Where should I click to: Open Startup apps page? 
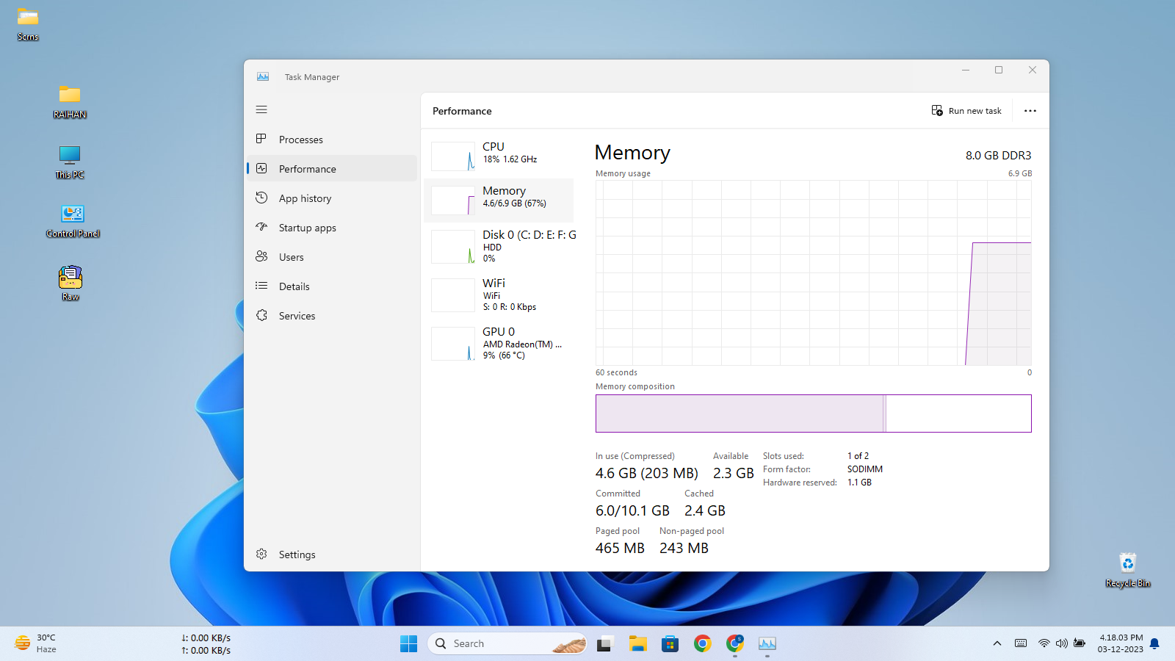(x=332, y=228)
